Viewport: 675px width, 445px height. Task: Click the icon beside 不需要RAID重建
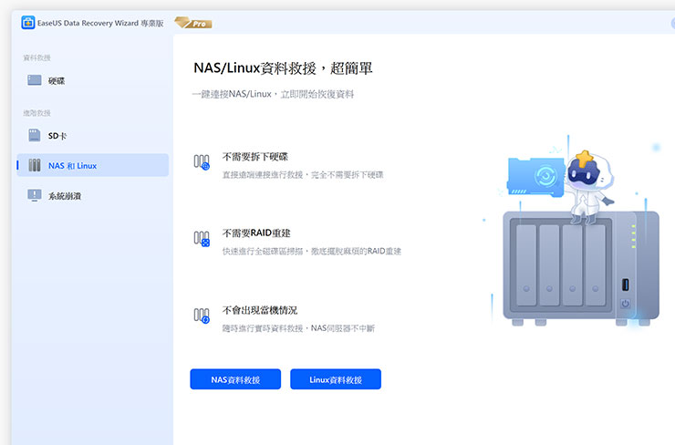(202, 239)
